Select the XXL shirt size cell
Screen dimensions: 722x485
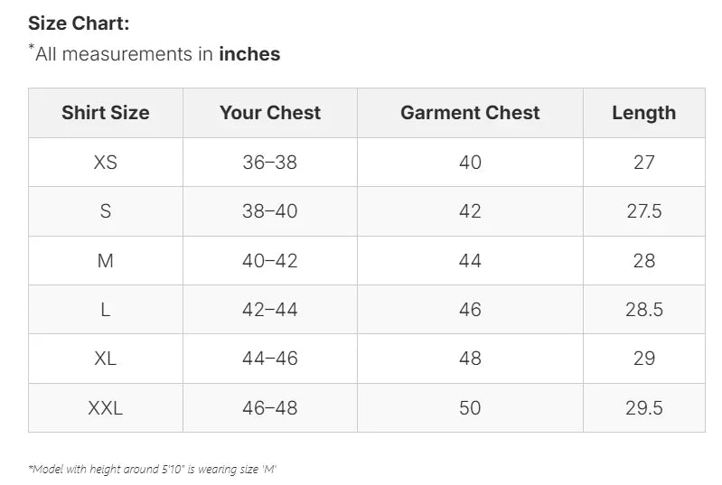click(x=106, y=408)
